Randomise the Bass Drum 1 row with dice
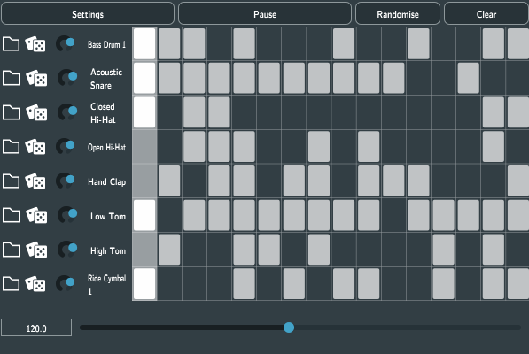Screen dimensions: 529x354 coord(35,44)
